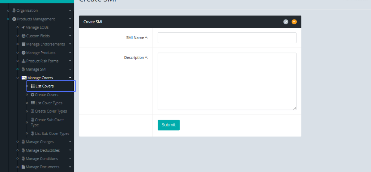The width and height of the screenshot is (371, 172).
Task: Open List Covers in the sidebar
Action: (45, 86)
